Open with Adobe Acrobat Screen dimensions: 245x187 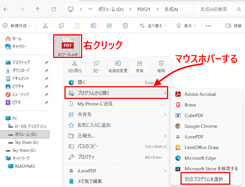pyautogui.click(x=207, y=94)
